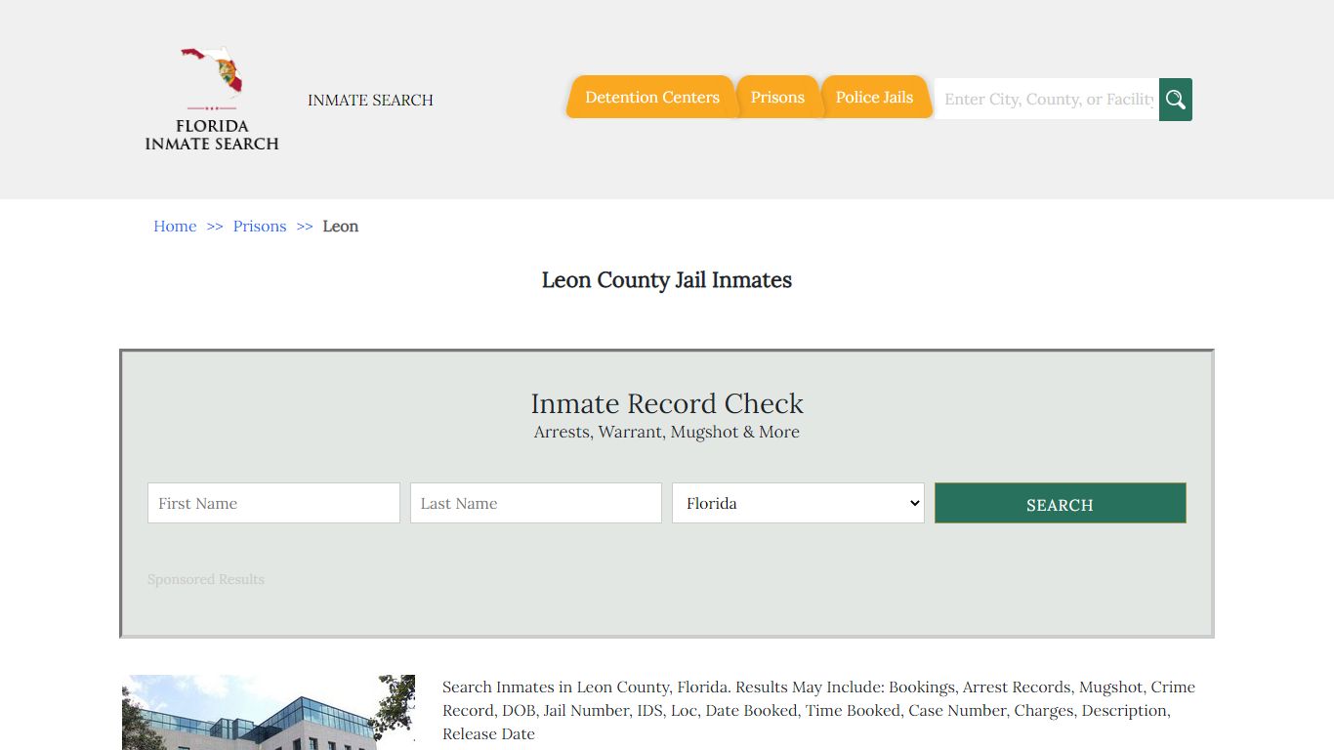Viewport: 1334px width, 750px height.
Task: Click the Leon County Jail Inmates heading
Action: (x=667, y=280)
